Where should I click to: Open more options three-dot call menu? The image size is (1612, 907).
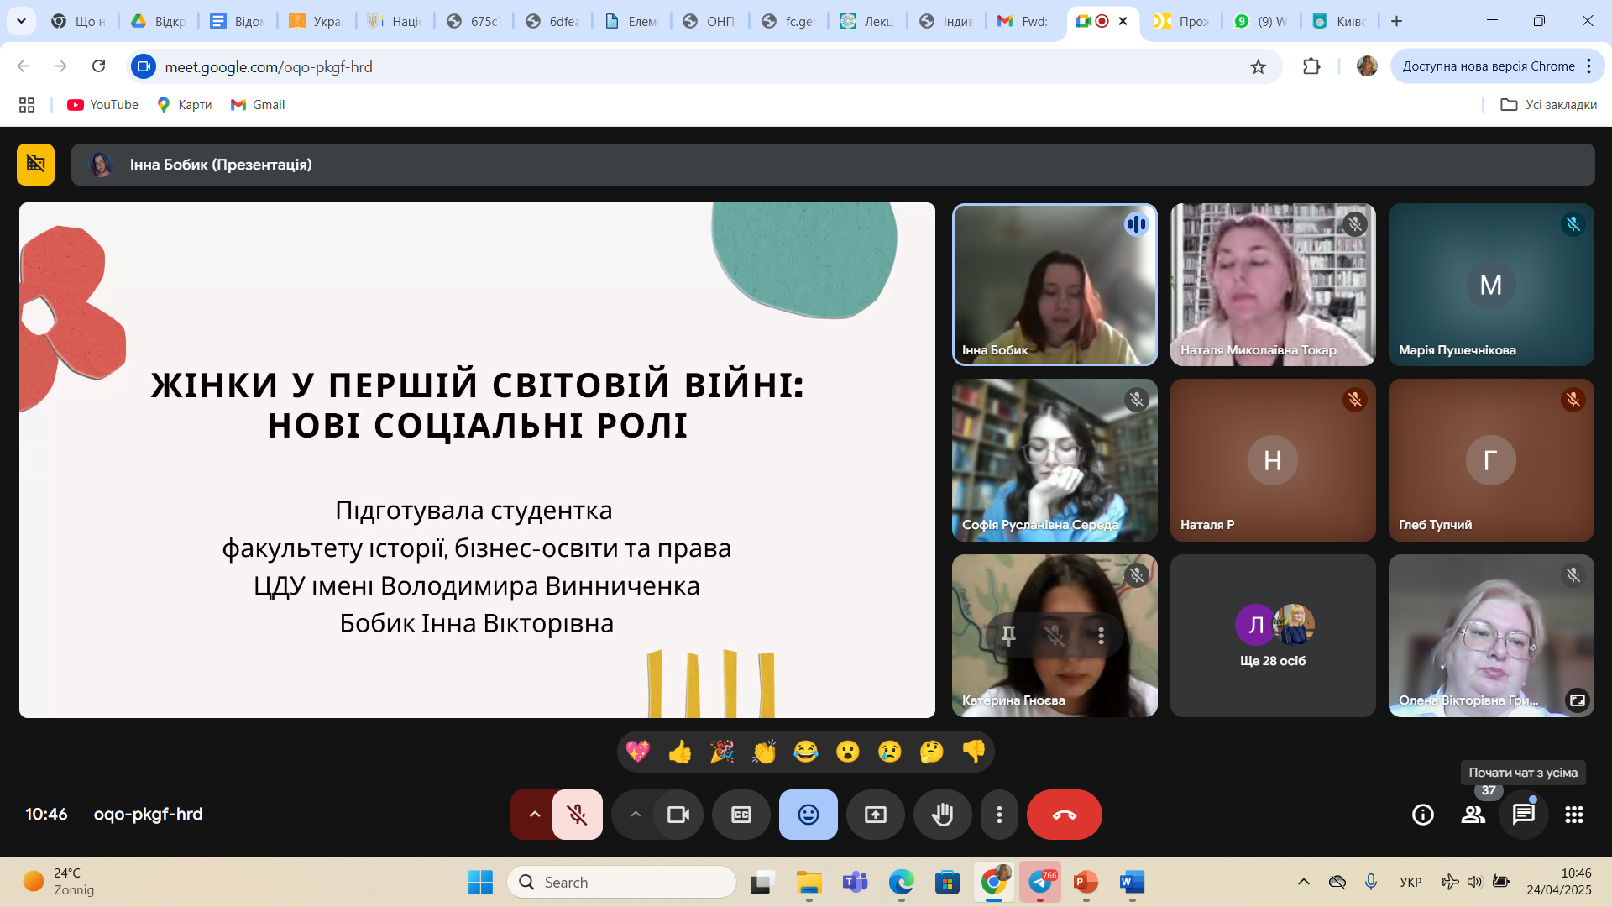coord(998,815)
